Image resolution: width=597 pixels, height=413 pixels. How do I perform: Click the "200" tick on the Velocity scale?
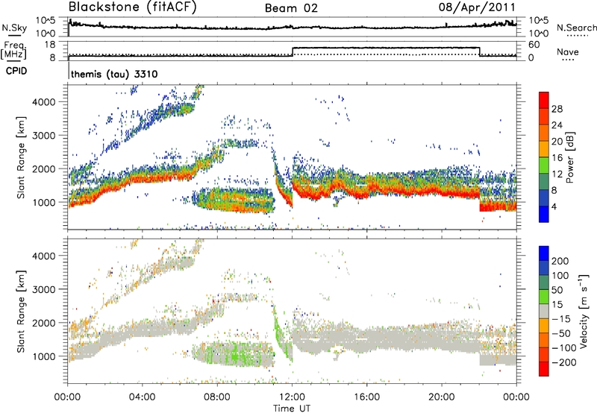[x=560, y=261]
